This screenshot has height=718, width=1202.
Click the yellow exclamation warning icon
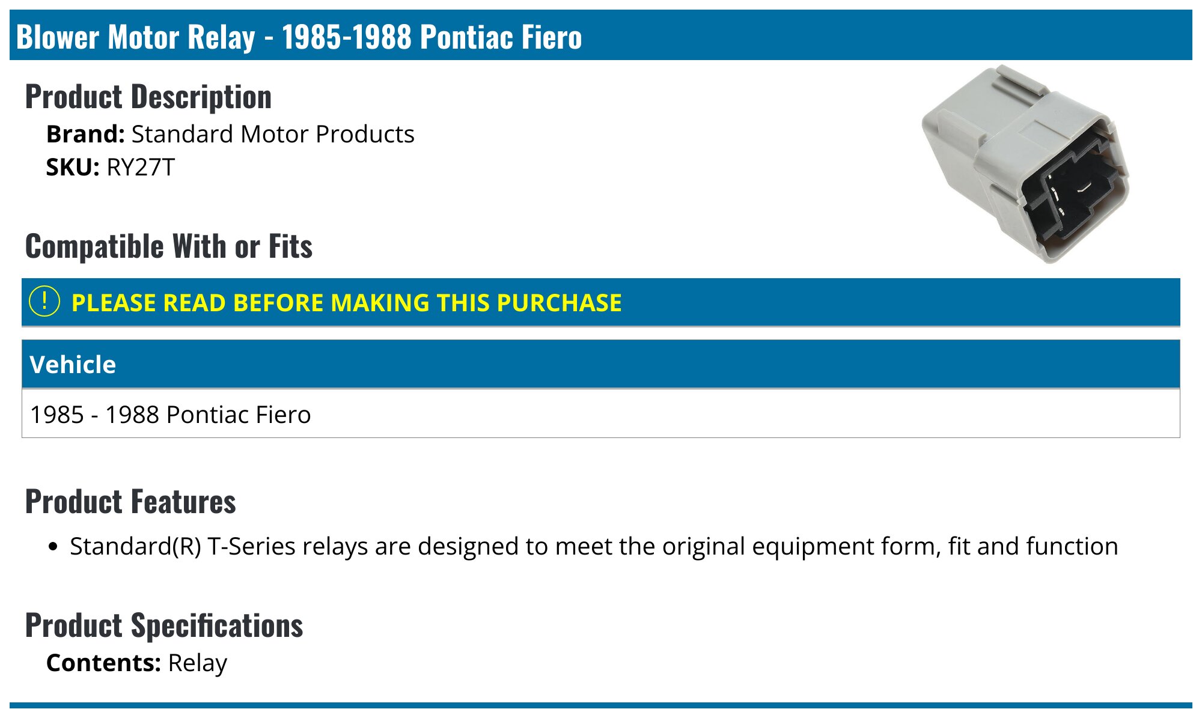click(x=44, y=302)
